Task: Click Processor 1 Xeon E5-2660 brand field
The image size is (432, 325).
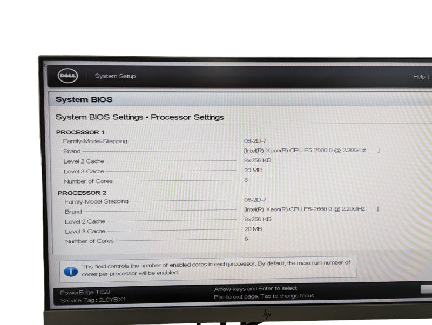Action: (312, 151)
